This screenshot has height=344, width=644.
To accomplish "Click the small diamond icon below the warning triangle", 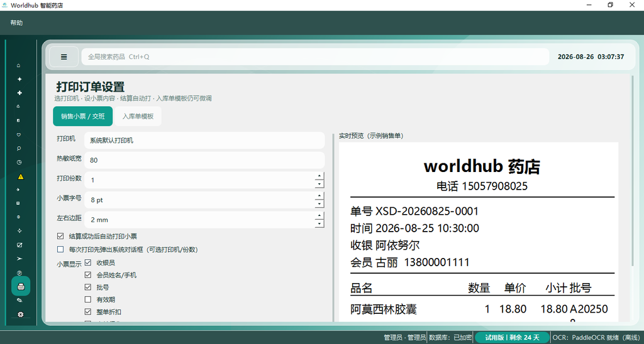I will 19,190.
